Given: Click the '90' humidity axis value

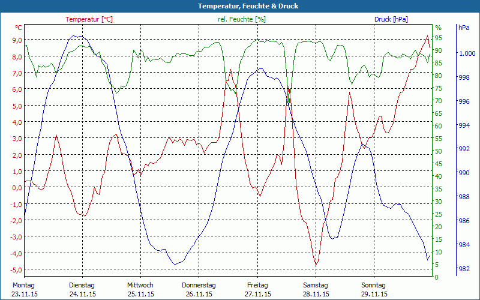Looking at the screenshot, I should [439, 50].
